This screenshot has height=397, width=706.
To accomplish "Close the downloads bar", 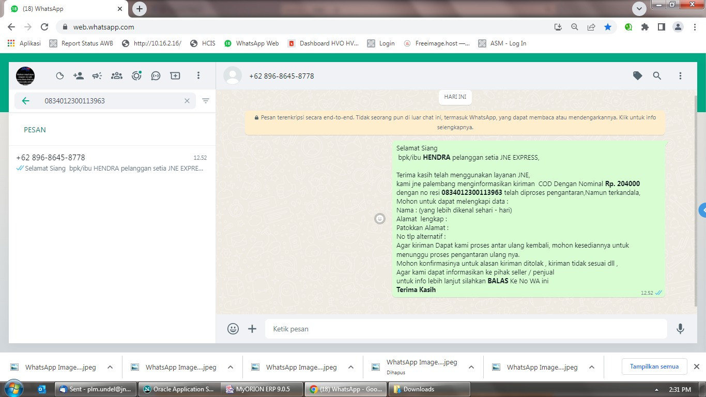I will (696, 367).
